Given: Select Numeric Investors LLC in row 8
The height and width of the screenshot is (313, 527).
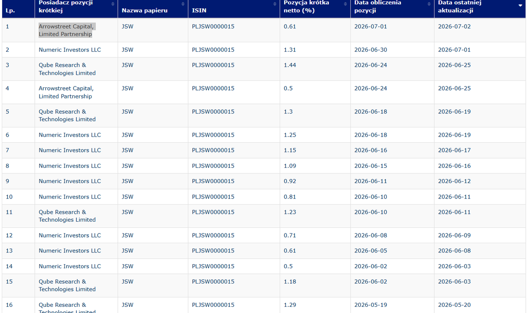Looking at the screenshot, I should tap(70, 166).
